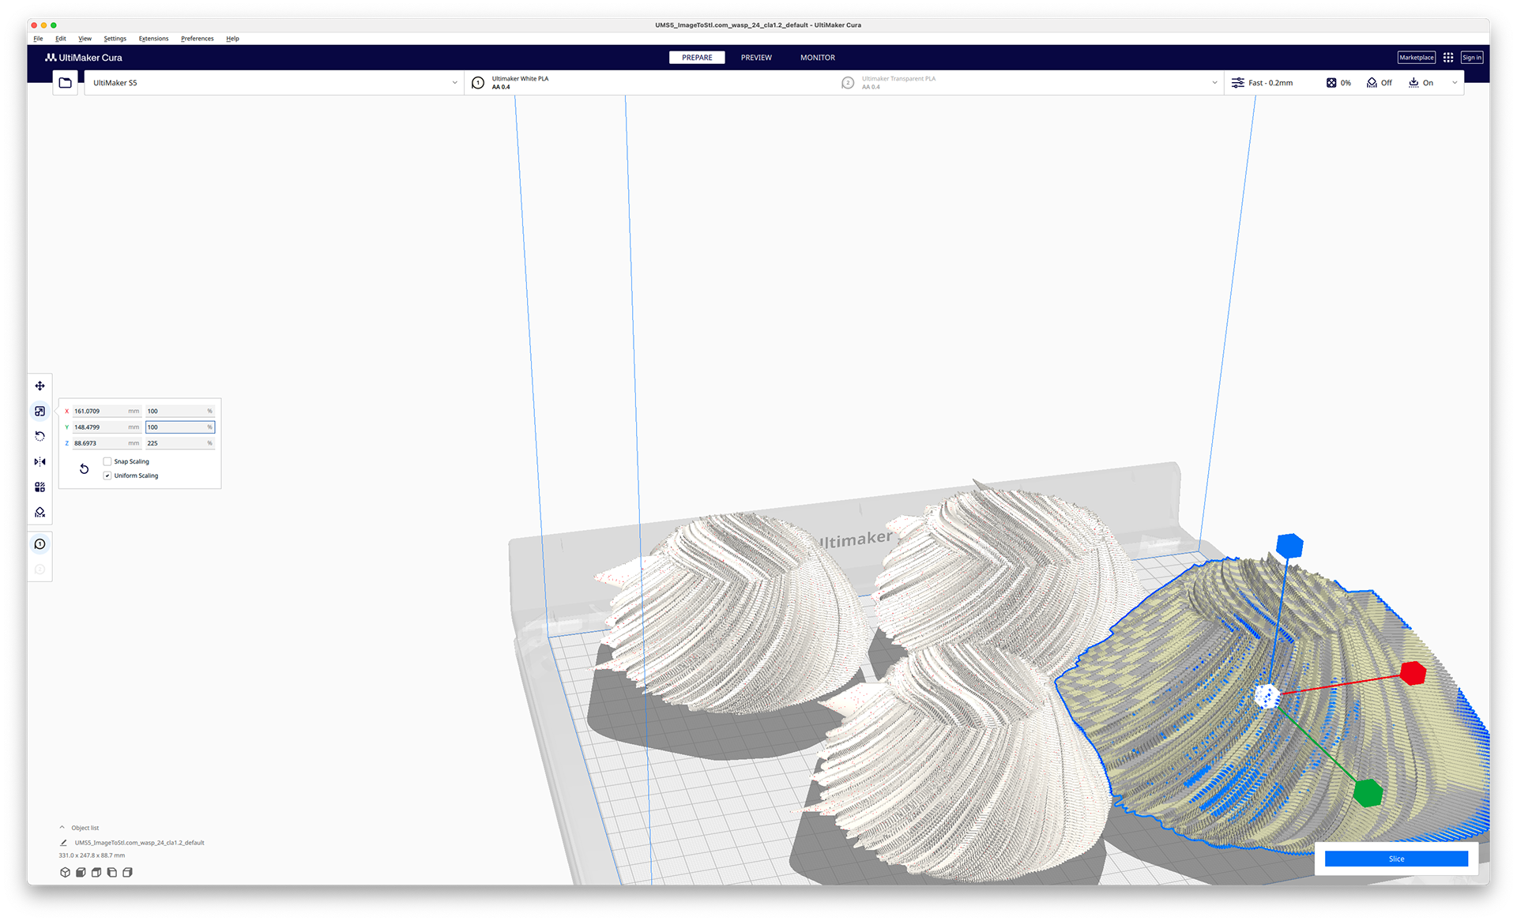Click the Y size field 148.4799 mm

[x=107, y=427]
